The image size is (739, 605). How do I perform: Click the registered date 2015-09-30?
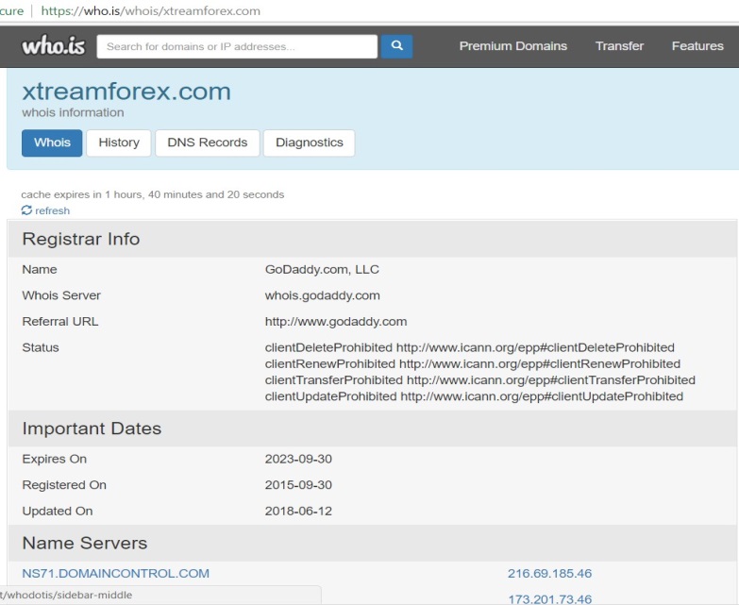tap(298, 485)
